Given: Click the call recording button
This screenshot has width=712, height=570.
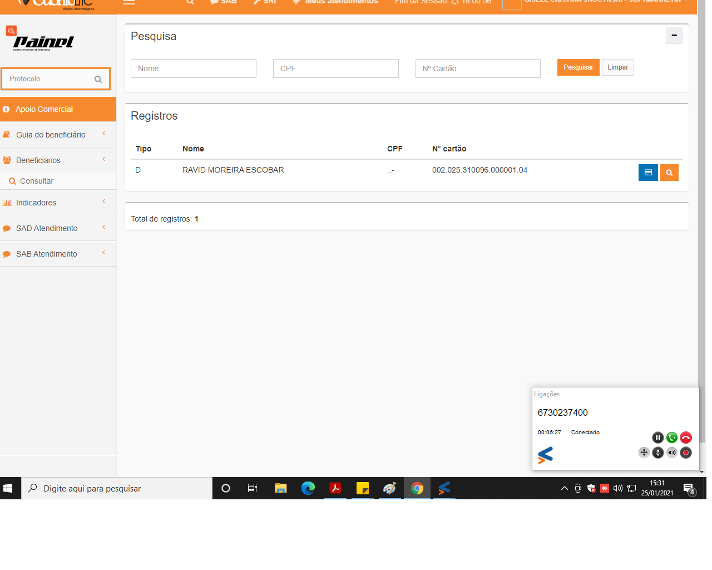Looking at the screenshot, I should click(x=686, y=453).
